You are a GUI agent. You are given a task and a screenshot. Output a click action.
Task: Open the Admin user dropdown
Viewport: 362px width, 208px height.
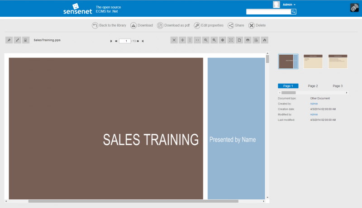point(289,5)
